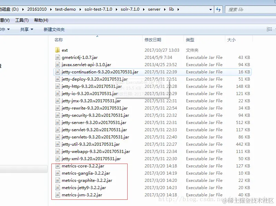Click the 512 KB size of jetty-server
Image resolution: width=276 pixels, height=206 pixels.
243,123
